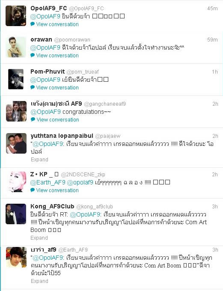Open the 45m timestamp on first tweet
Viewport: 223px width, 291px height.
pos(212,9)
